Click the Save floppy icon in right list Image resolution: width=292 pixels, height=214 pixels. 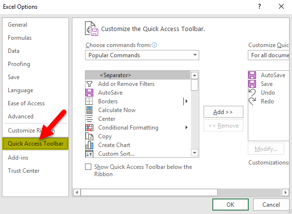click(x=252, y=84)
